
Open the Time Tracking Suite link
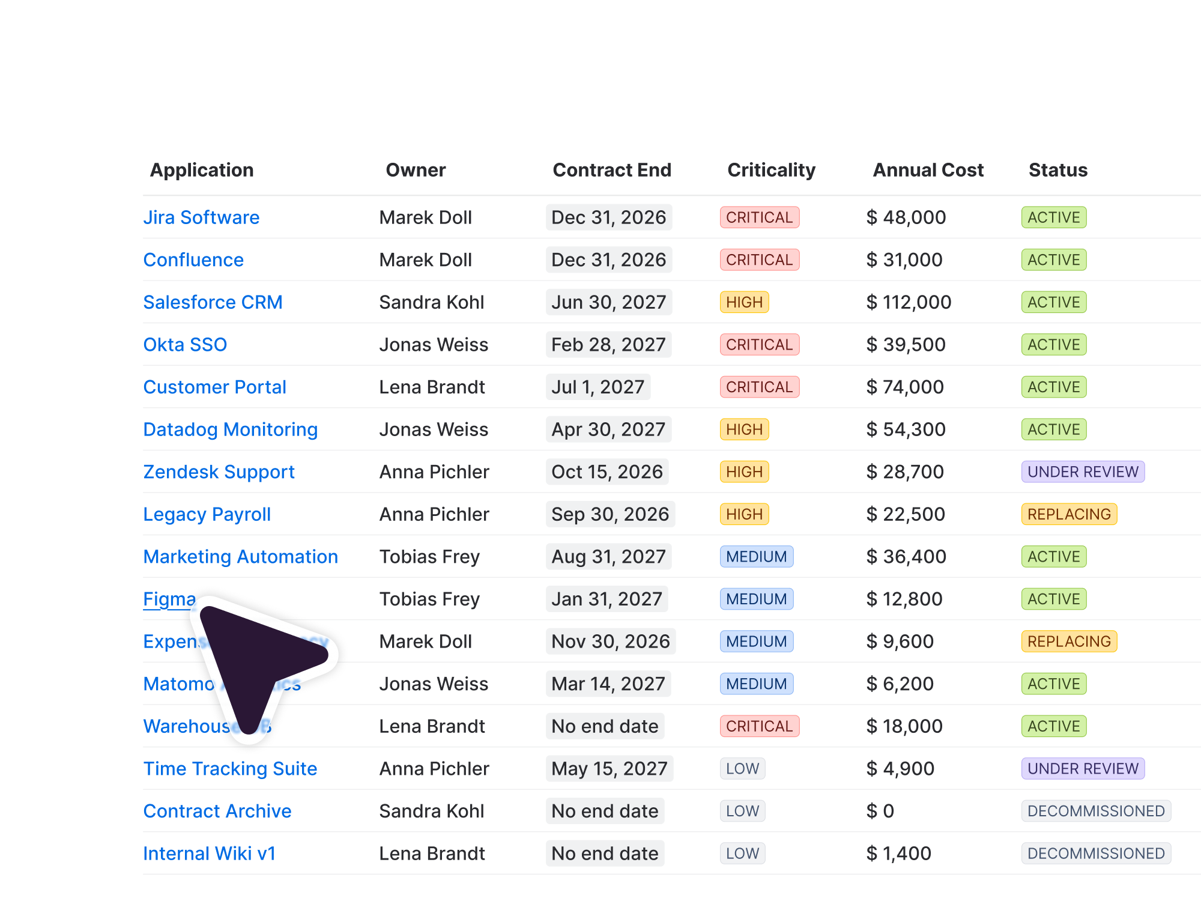[x=230, y=769]
